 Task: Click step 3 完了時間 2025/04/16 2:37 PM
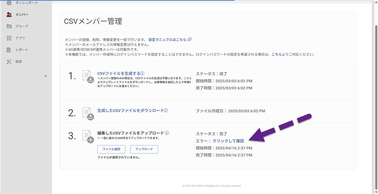pyautogui.click(x=224, y=155)
